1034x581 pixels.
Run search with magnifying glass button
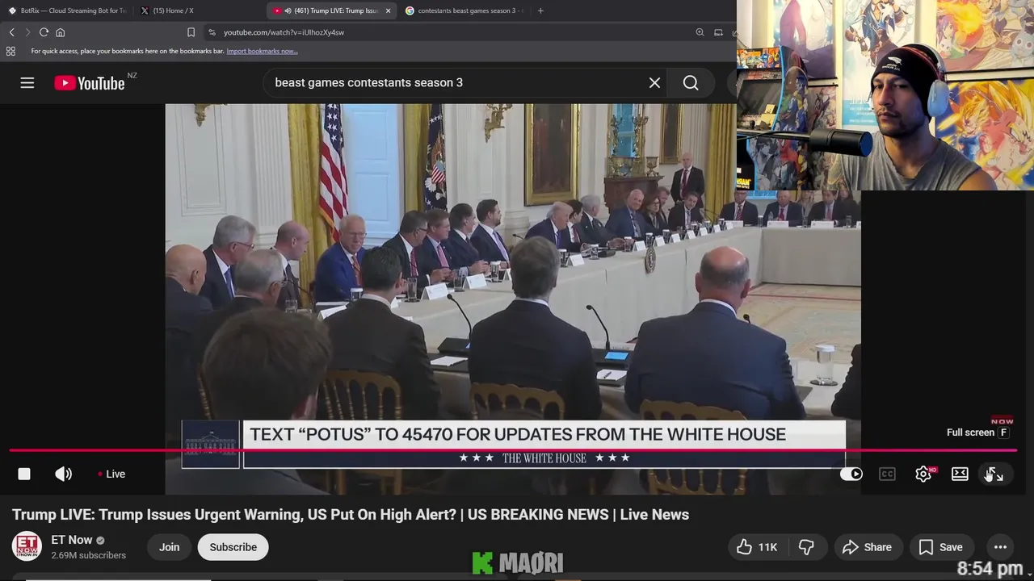[691, 83]
